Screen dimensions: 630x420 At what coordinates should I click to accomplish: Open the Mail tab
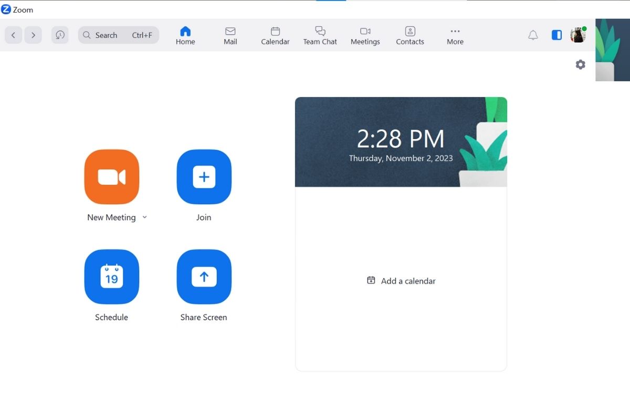(x=230, y=35)
